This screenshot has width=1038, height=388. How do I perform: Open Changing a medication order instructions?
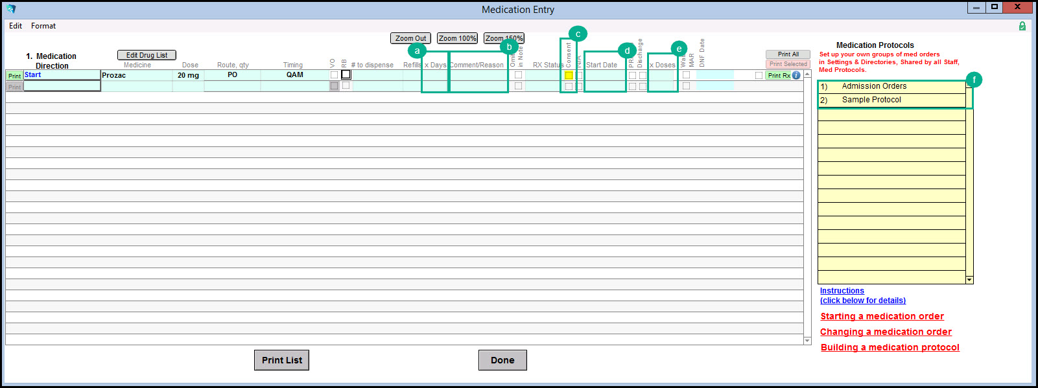click(x=886, y=332)
